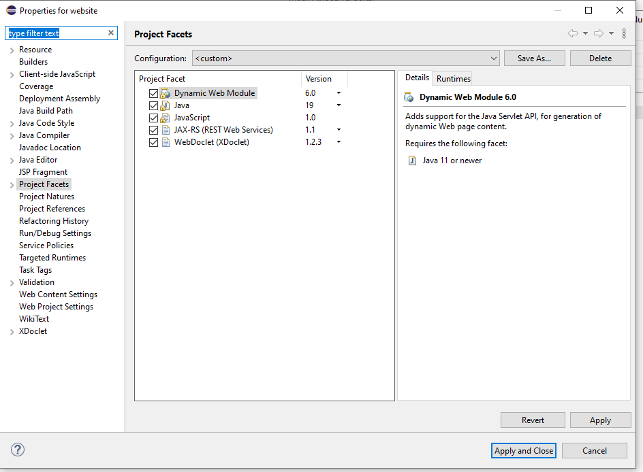Switch to the Details tab
The width and height of the screenshot is (643, 472).
point(417,78)
